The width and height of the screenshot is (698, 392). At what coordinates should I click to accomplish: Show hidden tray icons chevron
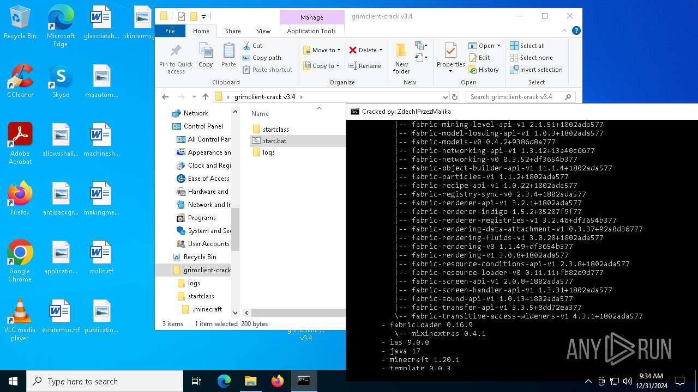(x=588, y=381)
